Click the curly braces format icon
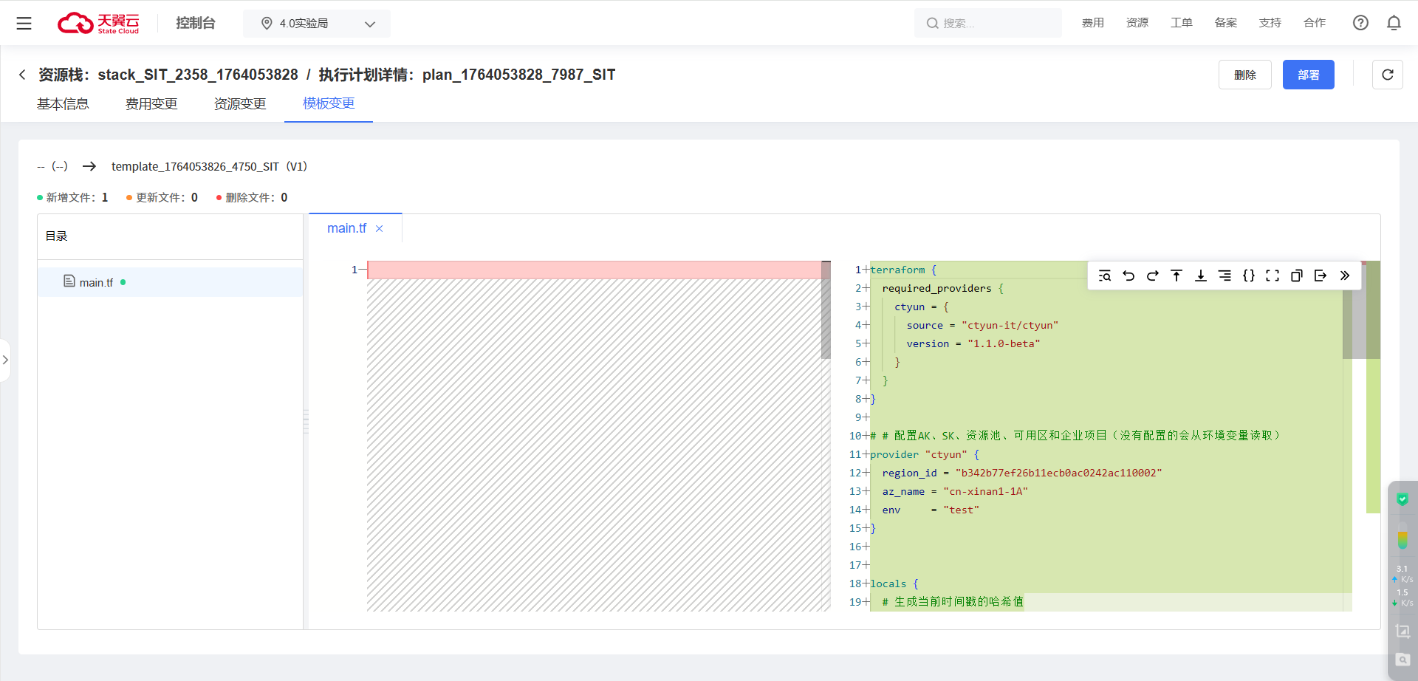 (1249, 276)
